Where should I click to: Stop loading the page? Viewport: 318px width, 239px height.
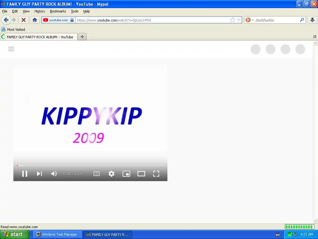click(24, 20)
